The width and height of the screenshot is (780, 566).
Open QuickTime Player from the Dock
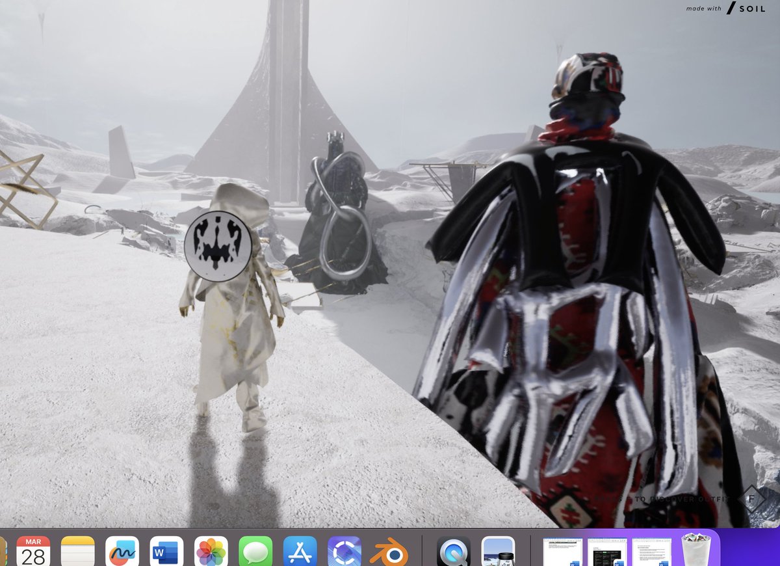coord(454,552)
